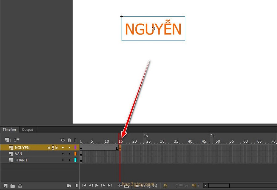Viewport: 277px width, 190px height.
Task: Toggle visibility of the NGUYEN layer
Action: 63,148
